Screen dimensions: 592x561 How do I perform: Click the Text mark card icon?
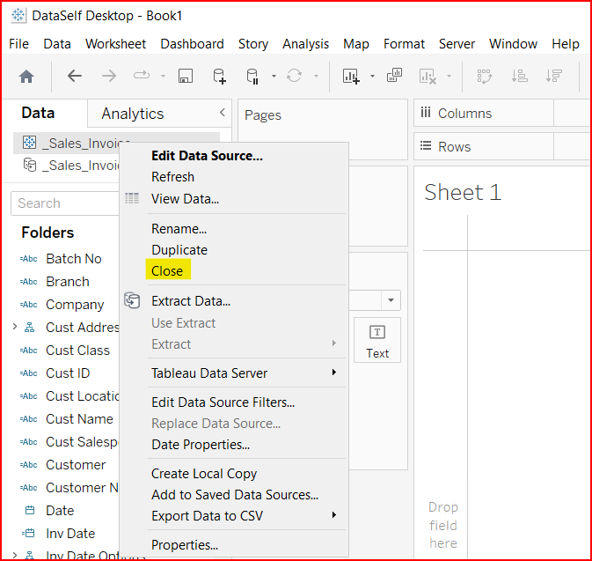[377, 340]
